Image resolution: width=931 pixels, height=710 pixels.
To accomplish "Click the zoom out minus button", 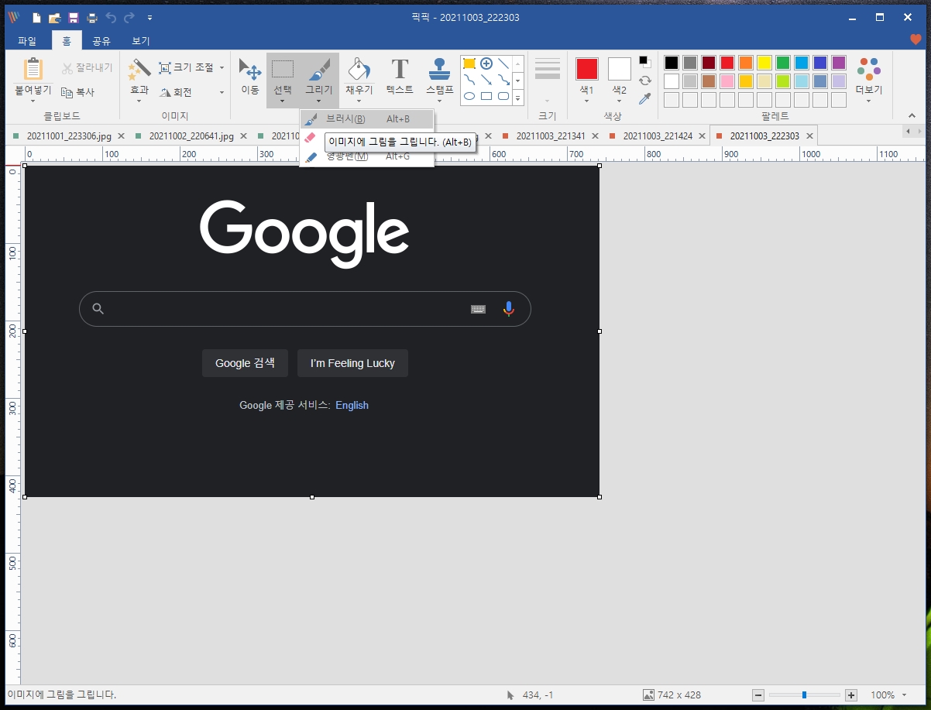I will click(x=758, y=695).
